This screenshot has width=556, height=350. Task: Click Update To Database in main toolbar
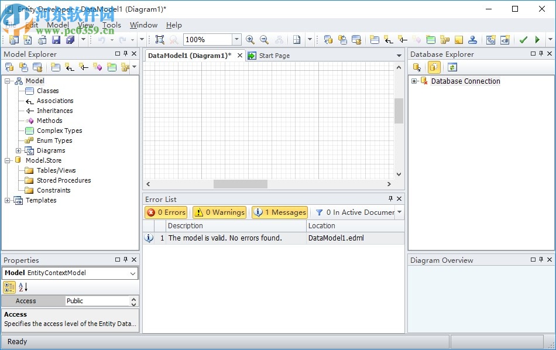[342, 40]
